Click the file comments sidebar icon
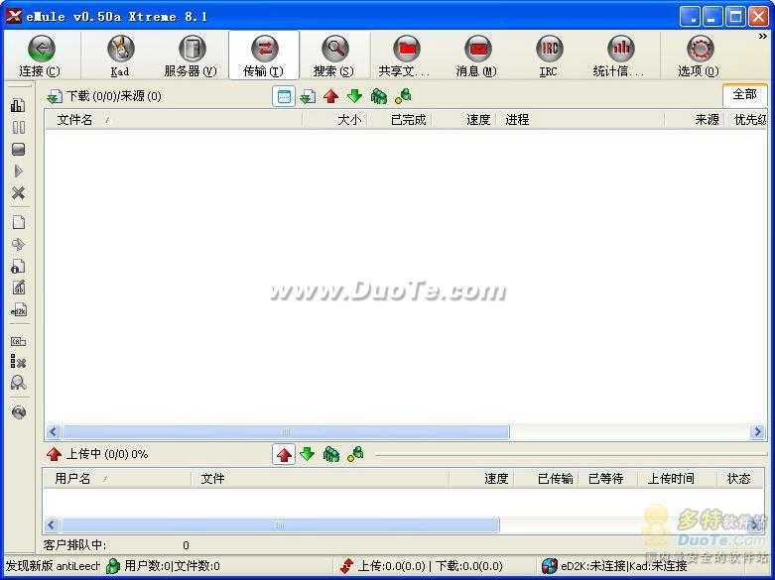 [x=18, y=289]
